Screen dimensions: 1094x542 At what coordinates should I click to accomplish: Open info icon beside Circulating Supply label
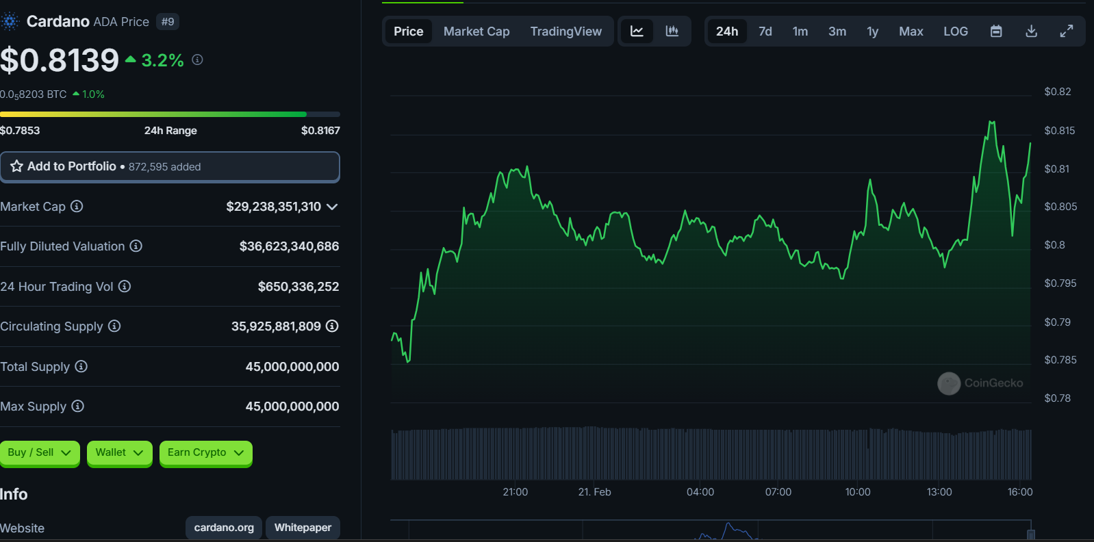[x=114, y=326]
